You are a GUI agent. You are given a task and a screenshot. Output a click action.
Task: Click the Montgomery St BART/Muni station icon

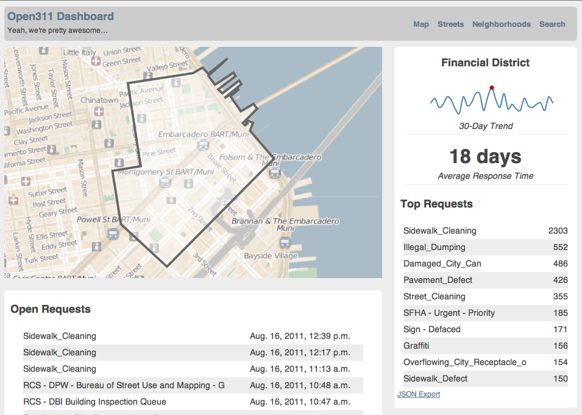[x=165, y=182]
